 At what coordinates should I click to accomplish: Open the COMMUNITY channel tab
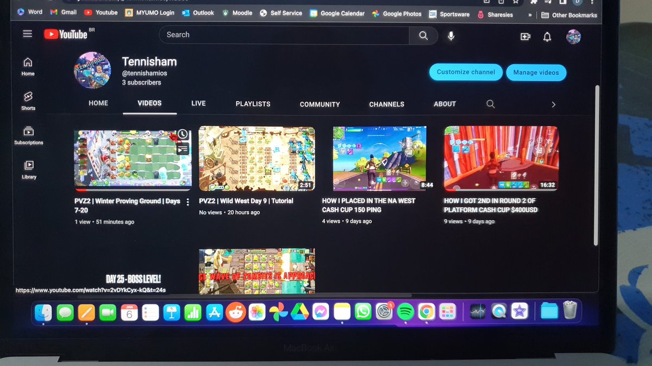(320, 104)
